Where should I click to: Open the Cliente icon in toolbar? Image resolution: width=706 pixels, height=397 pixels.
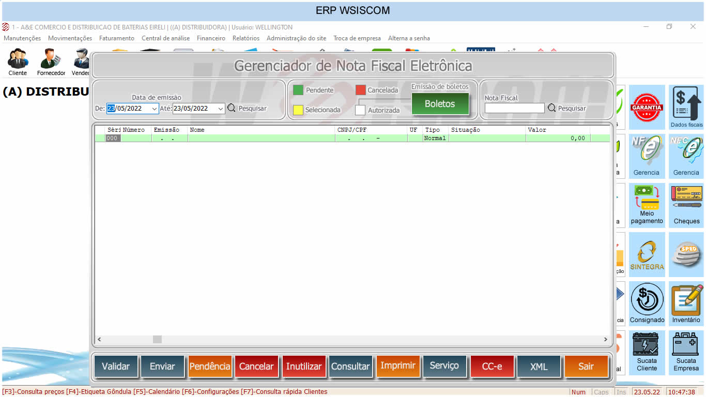(18, 61)
